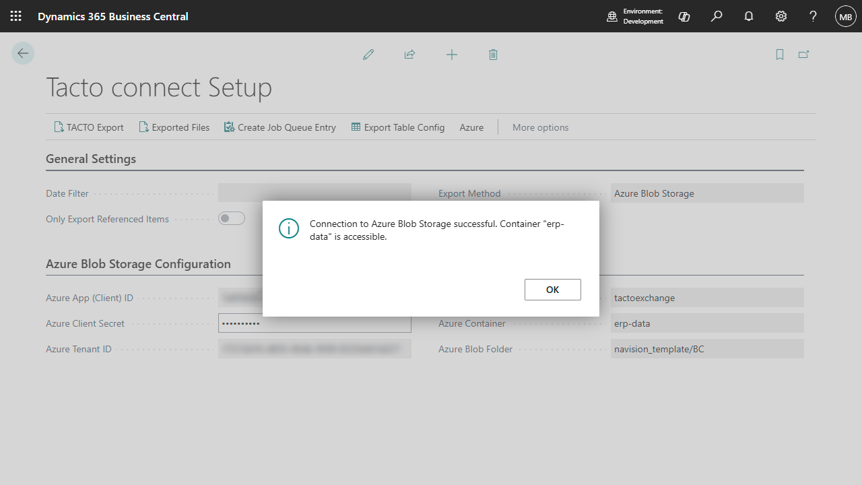Click the bookmark icon
862x485 pixels.
[x=780, y=55]
